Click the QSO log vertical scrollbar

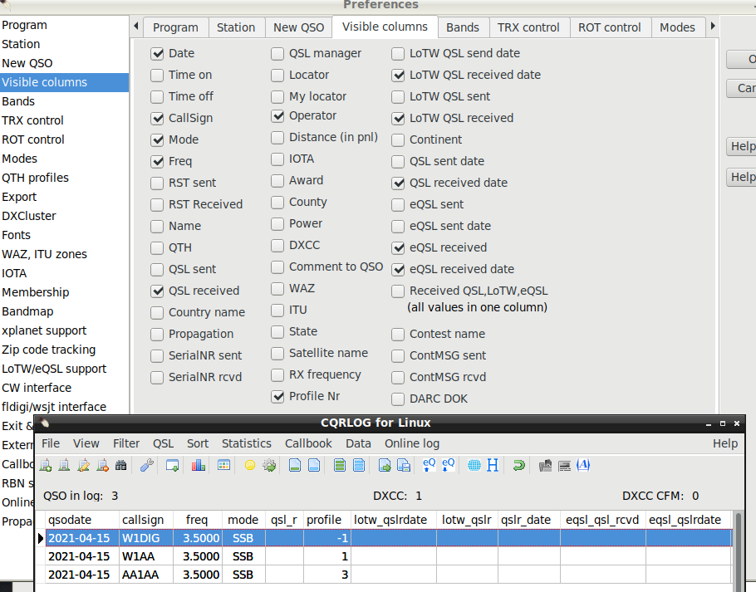[x=739, y=551]
